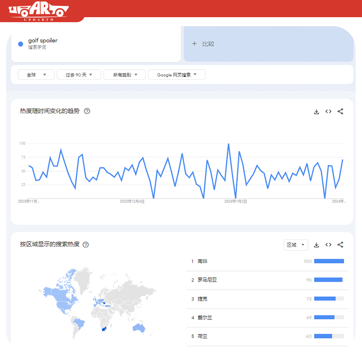Share the regional interest section
The width and height of the screenshot is (362, 362).
(340, 245)
